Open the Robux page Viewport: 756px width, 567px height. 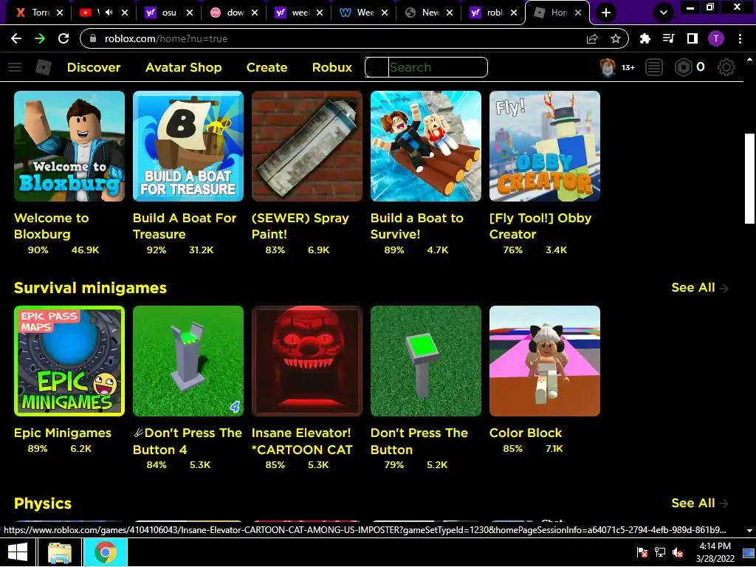click(x=332, y=67)
